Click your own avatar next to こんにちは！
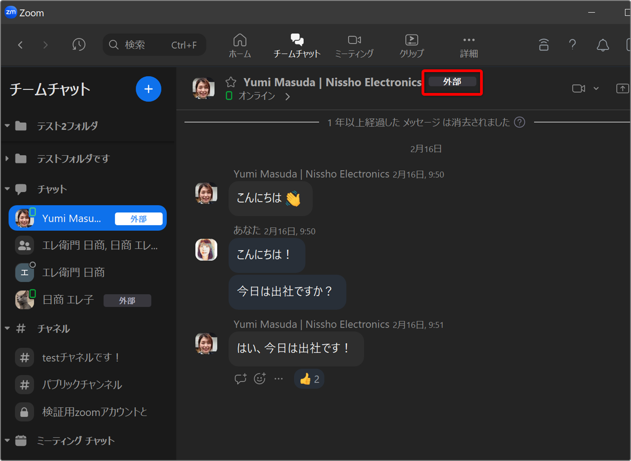The width and height of the screenshot is (631, 461). (x=206, y=250)
